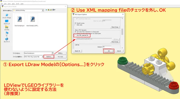Open Quick Access in the Export dialog sidebar
Viewport: 180px width, 99px height.
click(x=7, y=16)
